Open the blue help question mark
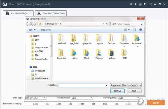This screenshot has height=109, width=168. point(141,30)
